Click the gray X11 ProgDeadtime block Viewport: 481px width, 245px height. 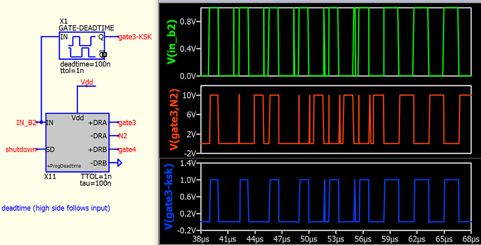point(77,143)
